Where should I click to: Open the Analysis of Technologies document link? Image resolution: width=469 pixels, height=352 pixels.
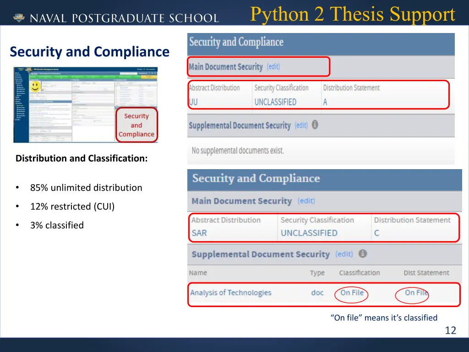pos(231,292)
